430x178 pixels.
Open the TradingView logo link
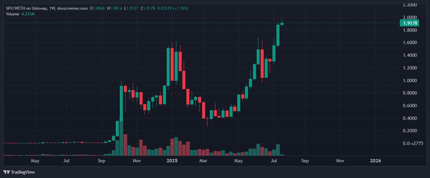coord(19,172)
